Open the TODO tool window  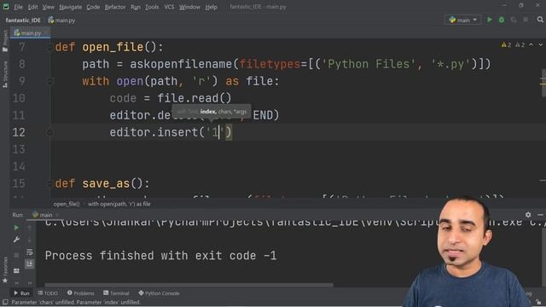click(x=48, y=293)
